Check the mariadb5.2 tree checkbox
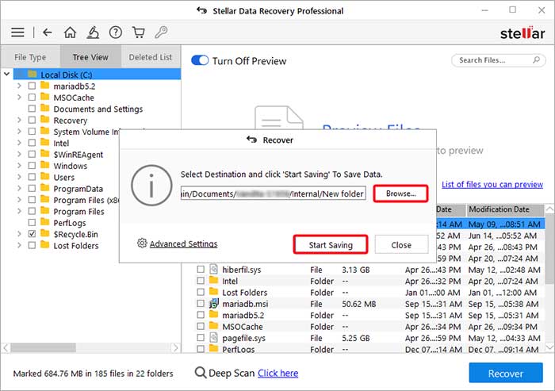 pyautogui.click(x=32, y=86)
